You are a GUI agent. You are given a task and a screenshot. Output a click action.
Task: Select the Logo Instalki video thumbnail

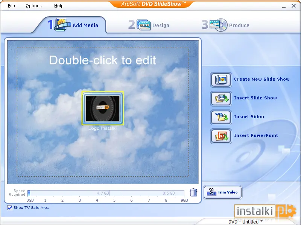(x=103, y=108)
